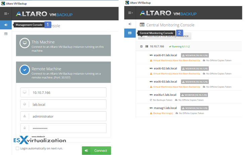Viewport: 245px width, 155px height.
Task: Focus the password field
Action: pyautogui.click(x=63, y=128)
